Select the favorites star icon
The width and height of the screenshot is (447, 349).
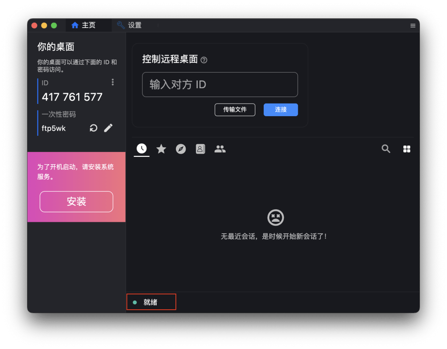click(161, 149)
